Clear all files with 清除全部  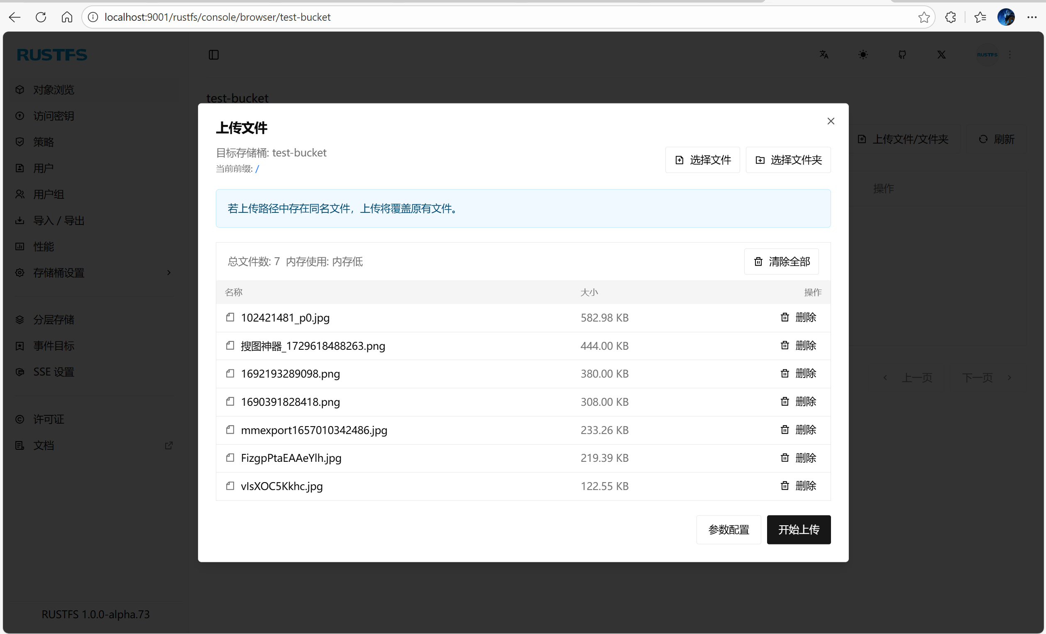(x=782, y=261)
